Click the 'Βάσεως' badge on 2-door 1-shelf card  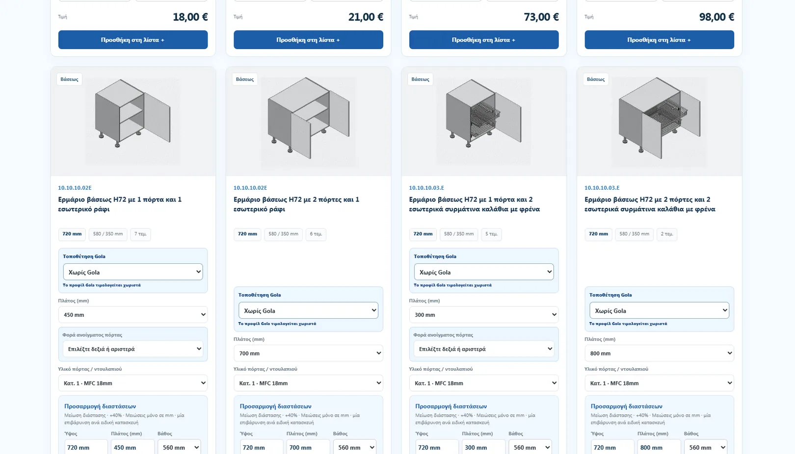click(245, 79)
